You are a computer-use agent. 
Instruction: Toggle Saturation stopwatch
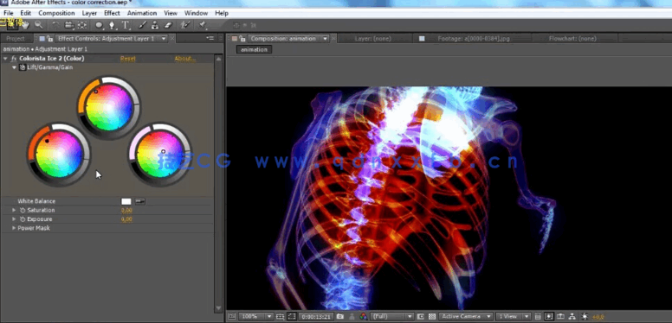(x=23, y=210)
